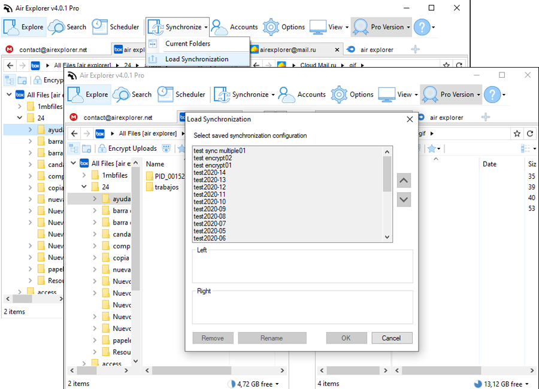This screenshot has width=539, height=389.
Task: Close the Load Synchronization dialog
Action: coord(410,119)
